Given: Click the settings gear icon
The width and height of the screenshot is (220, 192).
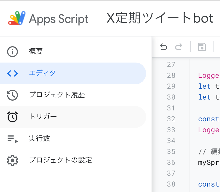Looking at the screenshot, I should [12, 160].
